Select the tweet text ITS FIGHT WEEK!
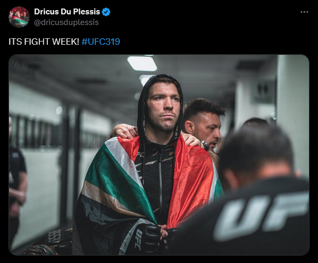The width and height of the screenshot is (318, 263). point(44,42)
